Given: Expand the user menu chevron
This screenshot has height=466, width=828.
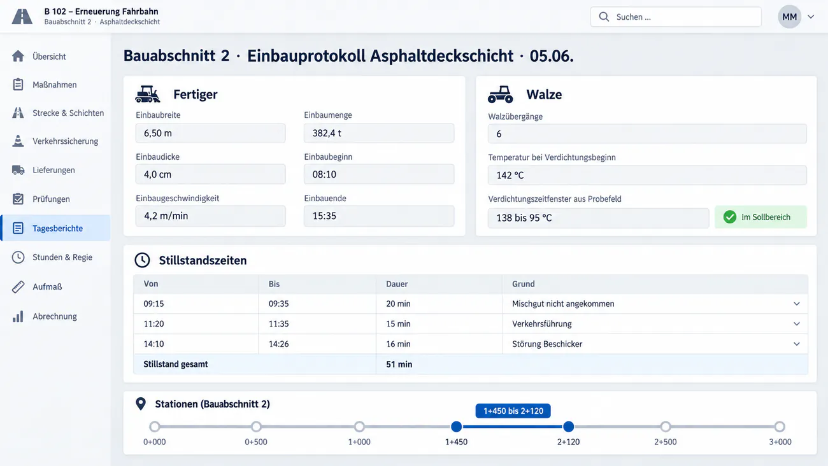Looking at the screenshot, I should coord(811,17).
